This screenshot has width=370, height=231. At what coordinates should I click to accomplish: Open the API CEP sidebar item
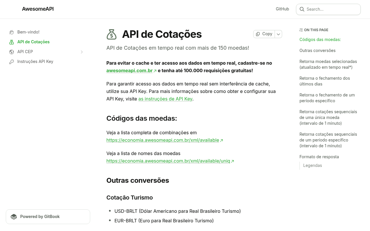[x=46, y=52]
